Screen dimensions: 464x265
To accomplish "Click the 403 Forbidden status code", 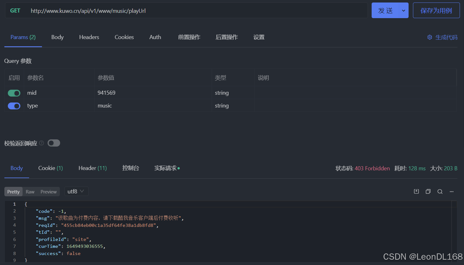I will pos(372,168).
